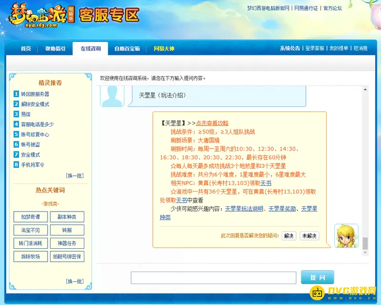The image size is (381, 305).
Task: Open the 网易通行证 link
Action: click(x=306, y=8)
